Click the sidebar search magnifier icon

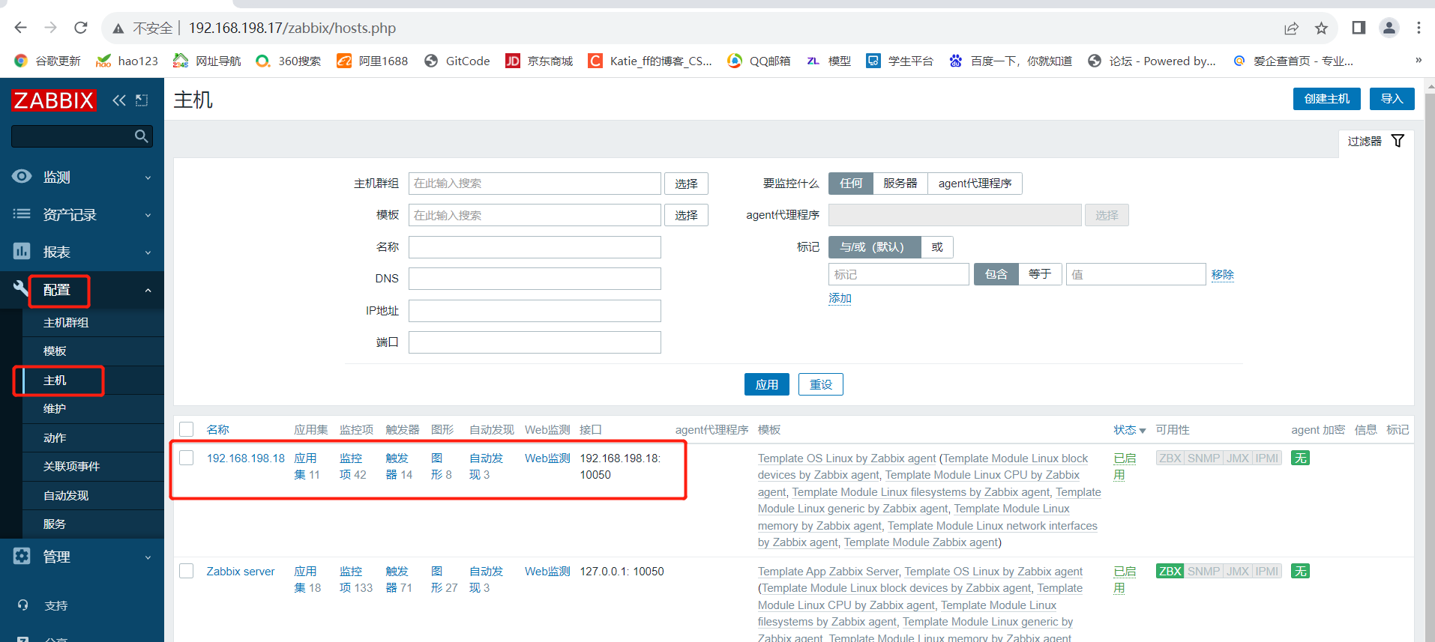click(x=141, y=136)
